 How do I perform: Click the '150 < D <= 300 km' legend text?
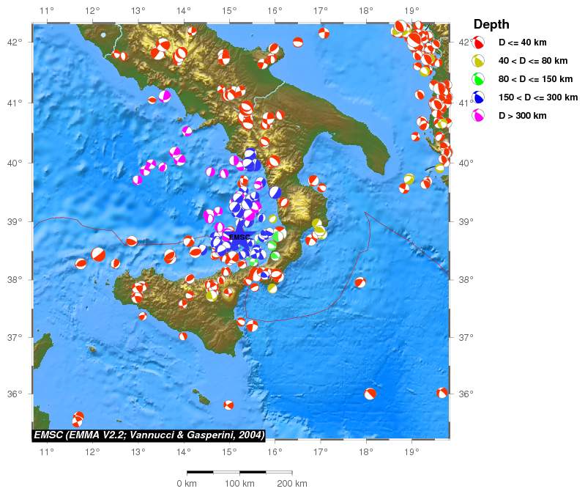click(x=537, y=97)
